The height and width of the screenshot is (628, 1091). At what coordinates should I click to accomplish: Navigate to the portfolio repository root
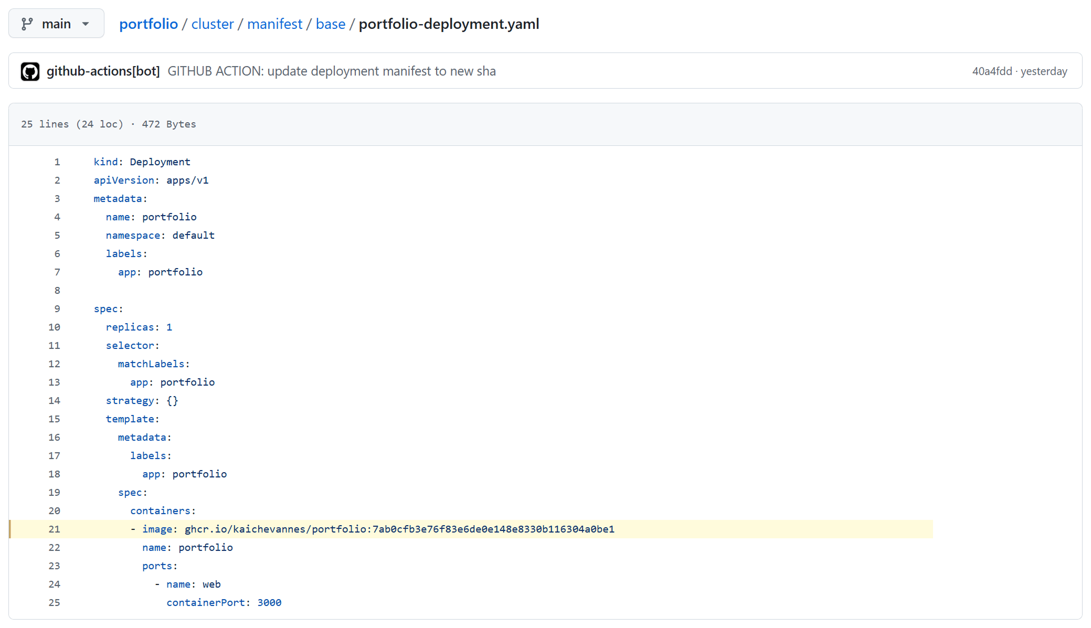[149, 24]
